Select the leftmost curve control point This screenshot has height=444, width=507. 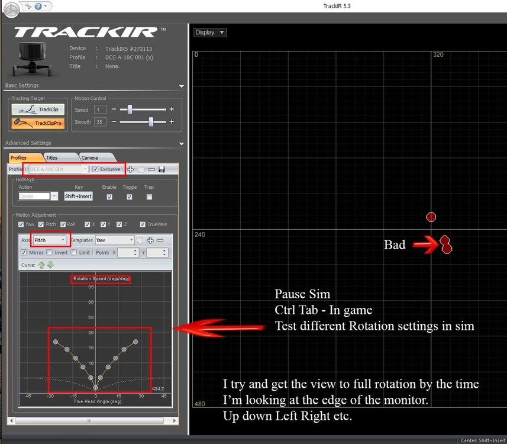56,342
